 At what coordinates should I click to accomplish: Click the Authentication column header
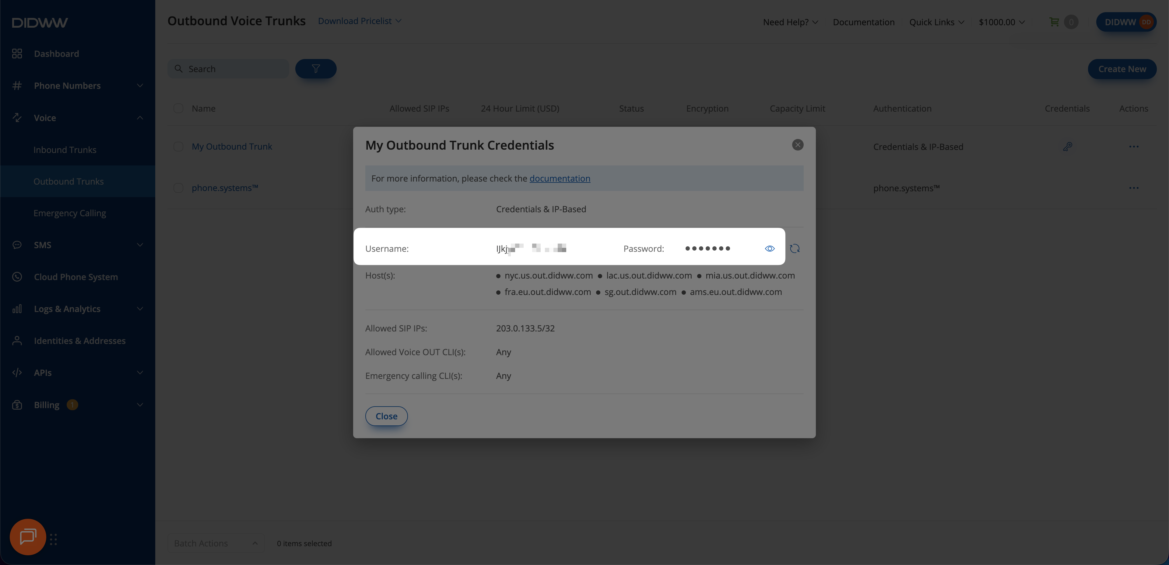pyautogui.click(x=902, y=108)
